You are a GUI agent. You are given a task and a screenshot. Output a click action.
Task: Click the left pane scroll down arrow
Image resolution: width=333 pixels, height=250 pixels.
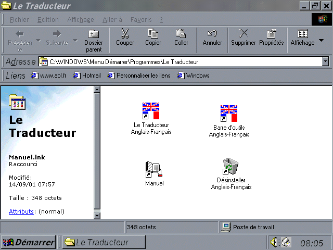[97, 216]
